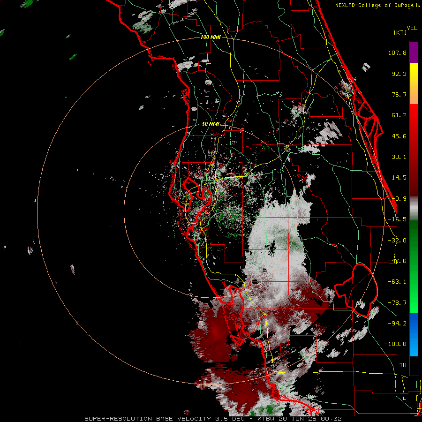Click the -109.8 value on velocity scale
Screen dimensions: 422x422
[395, 344]
